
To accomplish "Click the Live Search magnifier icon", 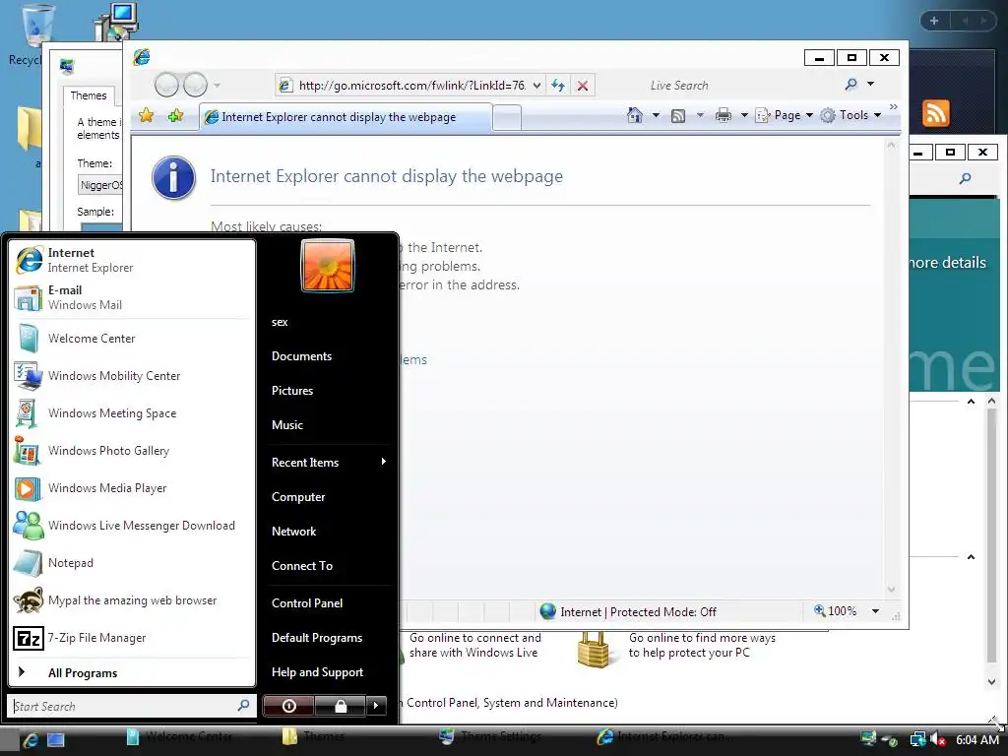I will tap(850, 85).
